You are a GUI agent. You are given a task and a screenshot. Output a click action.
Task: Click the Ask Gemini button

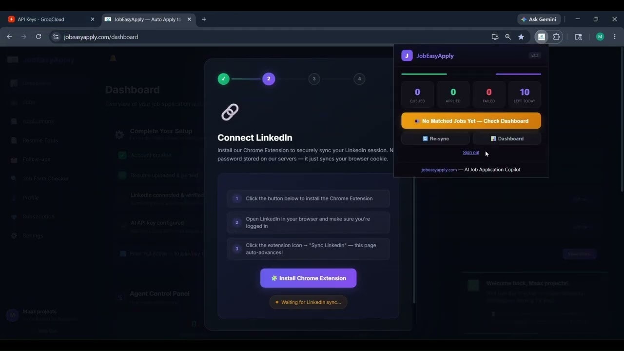pos(539,19)
